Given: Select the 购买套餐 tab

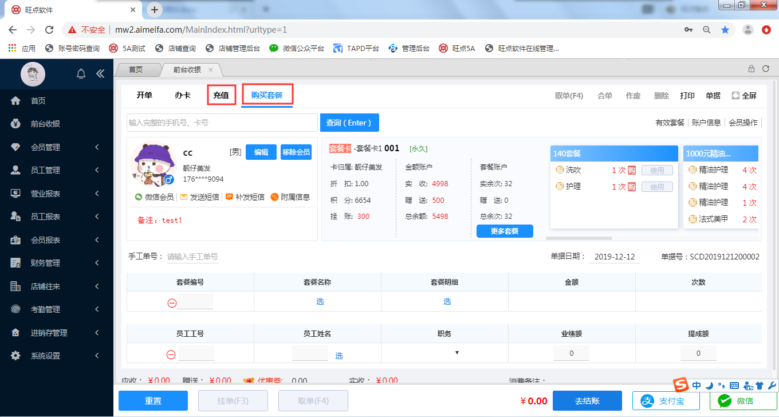Looking at the screenshot, I should (x=267, y=95).
